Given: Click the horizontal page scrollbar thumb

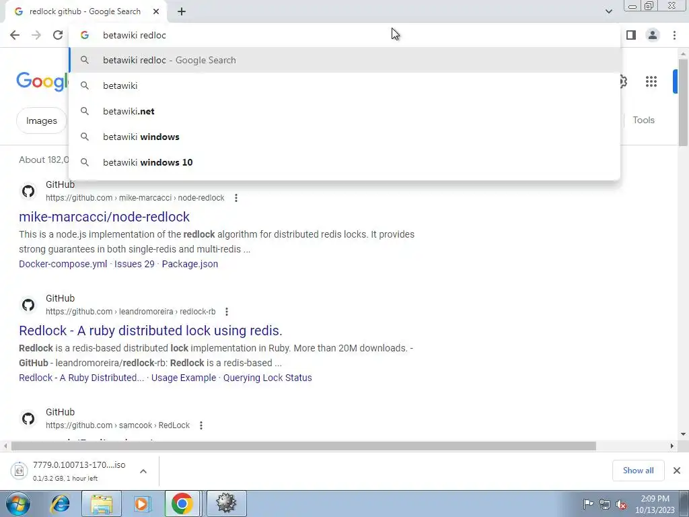Looking at the screenshot, I should 303,446.
